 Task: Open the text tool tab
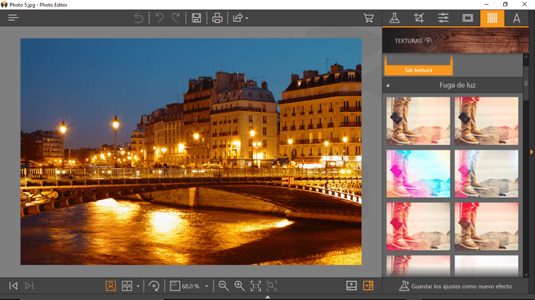pos(516,18)
